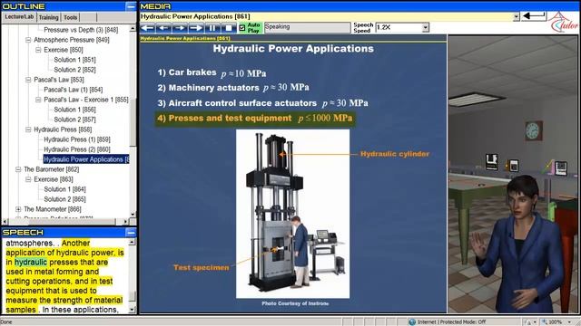Open Solution 2 [865] in outline
The height and width of the screenshot is (326, 581).
(64, 199)
